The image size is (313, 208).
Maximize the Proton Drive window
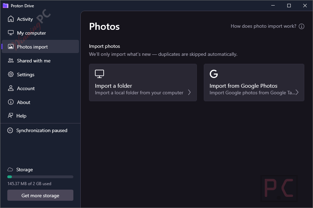click(289, 6)
